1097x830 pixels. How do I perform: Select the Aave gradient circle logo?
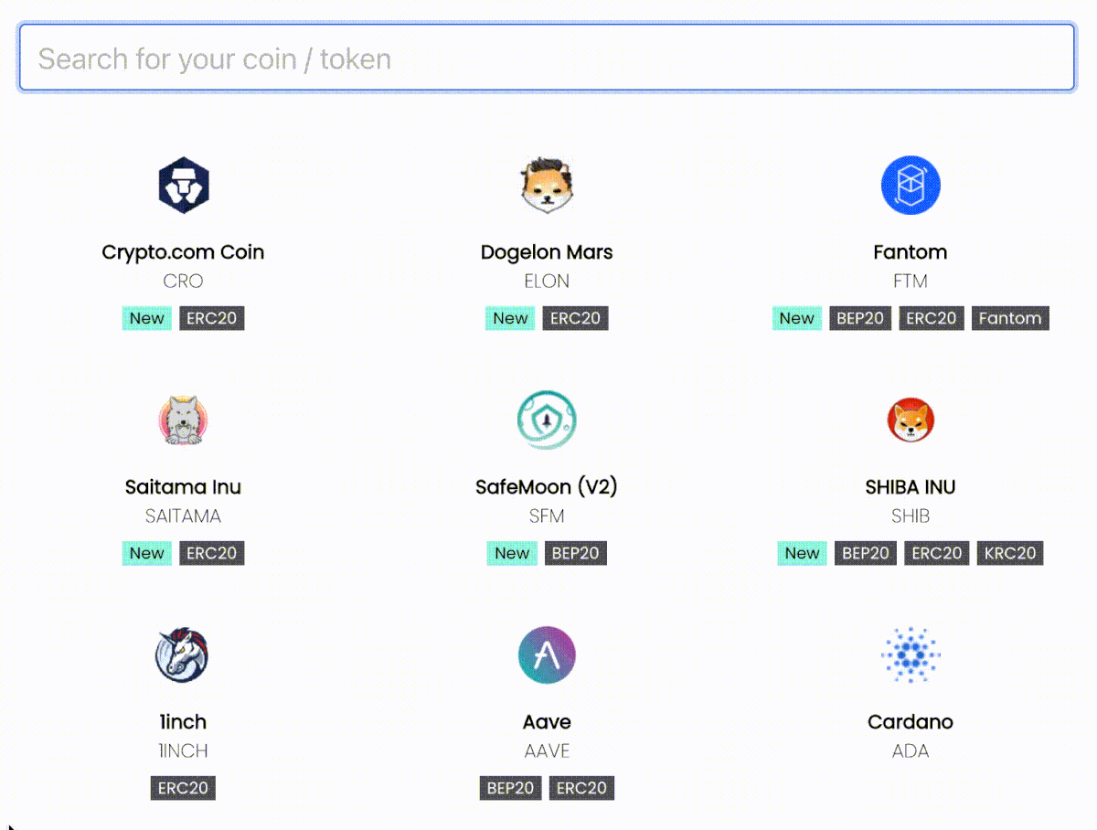coord(547,655)
